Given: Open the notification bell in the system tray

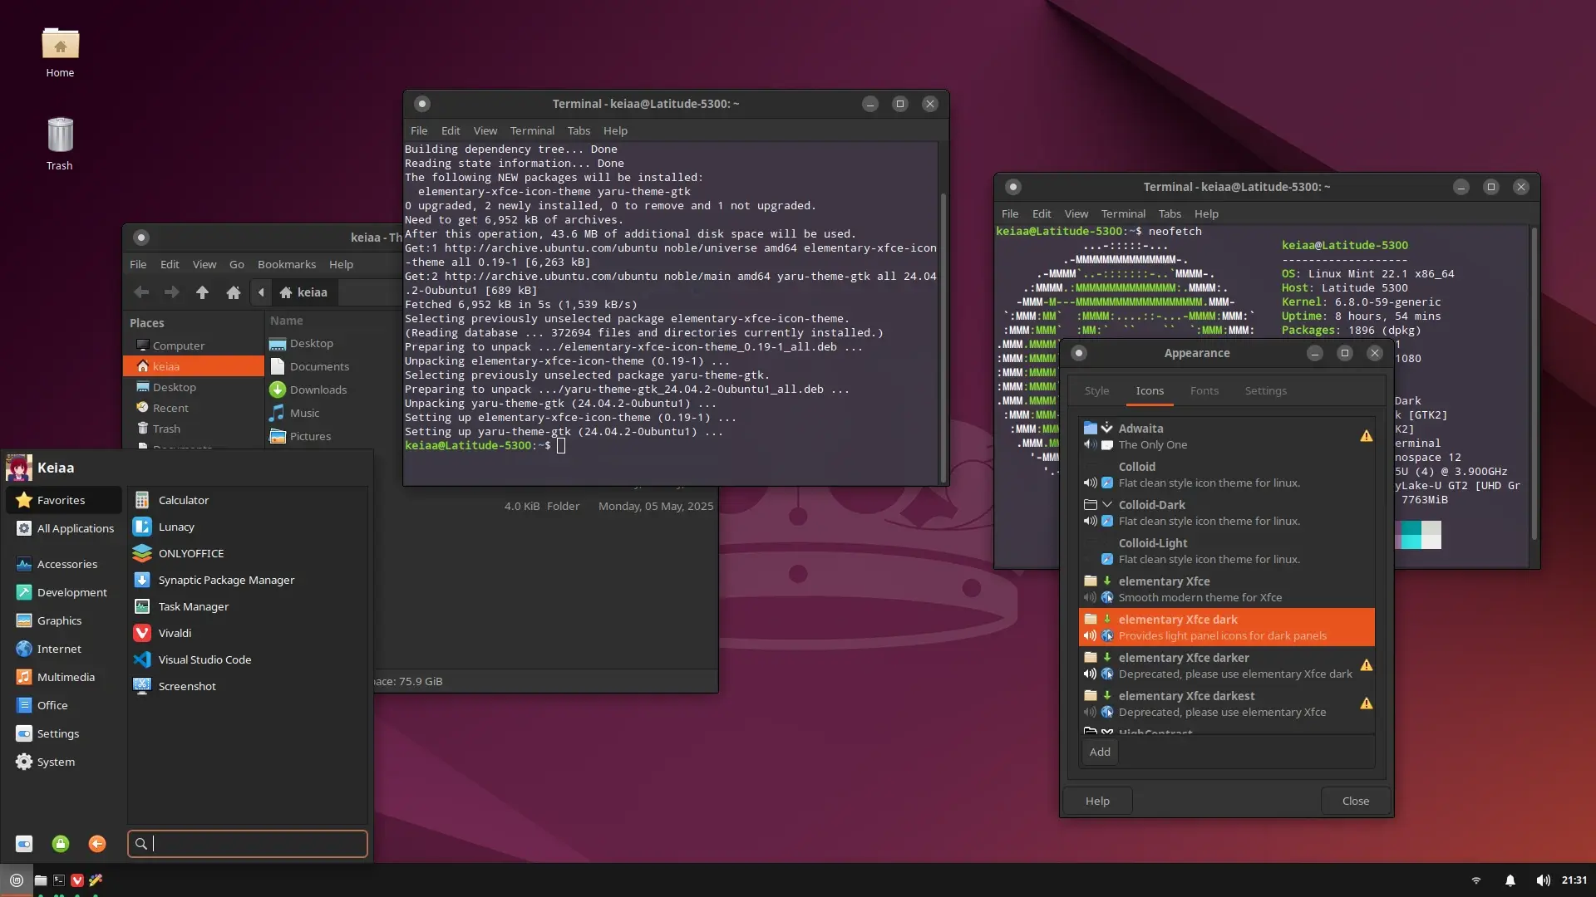Looking at the screenshot, I should tap(1510, 880).
